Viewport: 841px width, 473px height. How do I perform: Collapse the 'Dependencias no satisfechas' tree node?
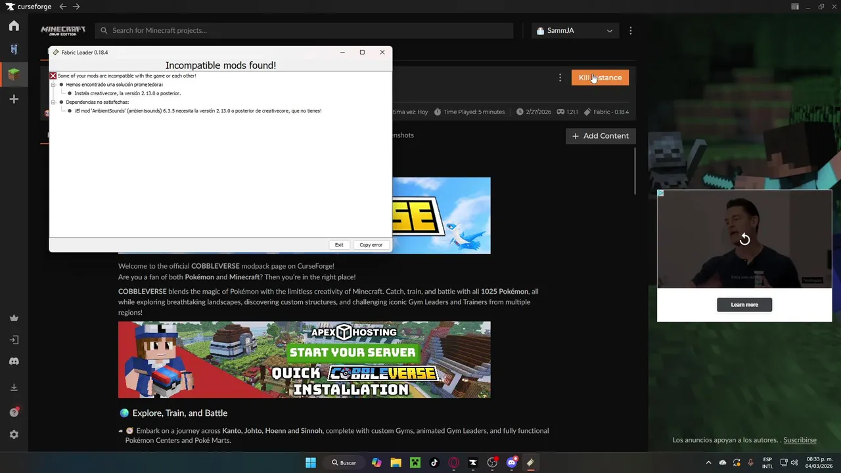point(53,102)
